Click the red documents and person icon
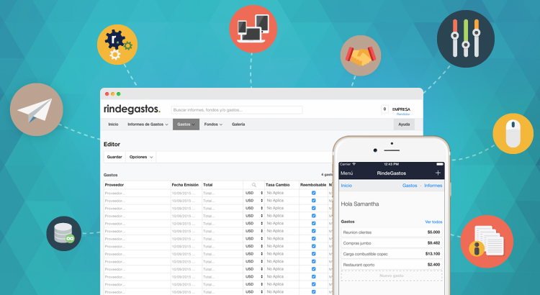Image resolution: width=540 pixels, height=295 pixels. 487,241
